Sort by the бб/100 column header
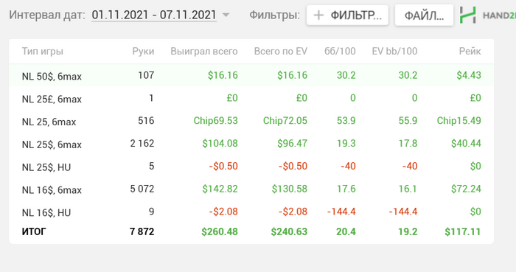Image resolution: width=516 pixels, height=272 pixels. tap(340, 52)
